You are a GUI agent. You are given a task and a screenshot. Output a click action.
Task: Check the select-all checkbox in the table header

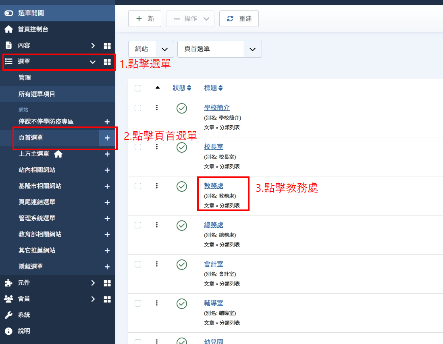pos(138,87)
